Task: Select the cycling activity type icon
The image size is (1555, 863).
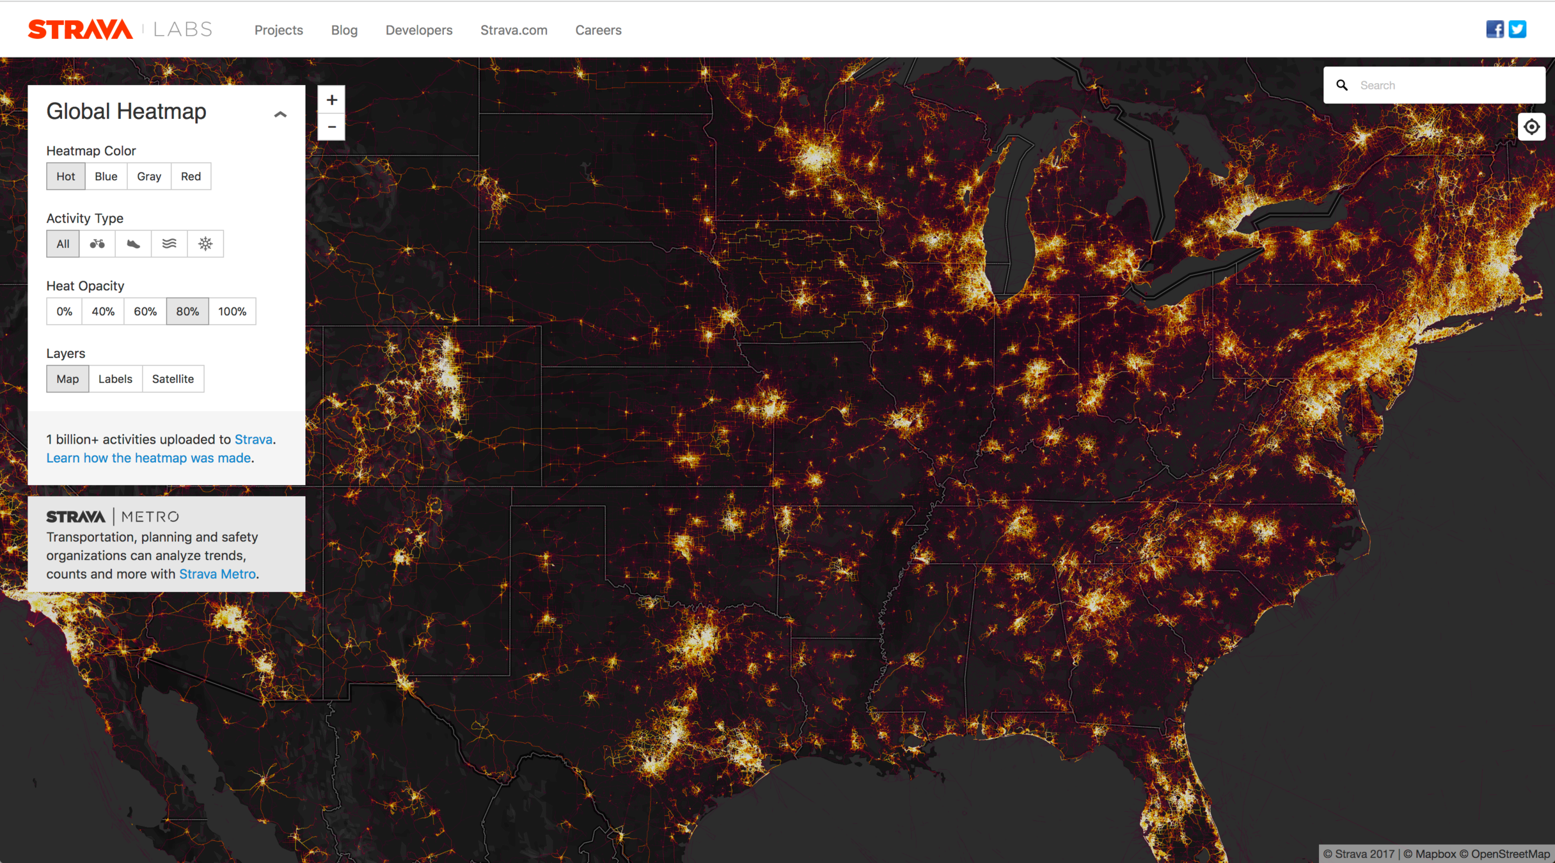Action: 97,244
